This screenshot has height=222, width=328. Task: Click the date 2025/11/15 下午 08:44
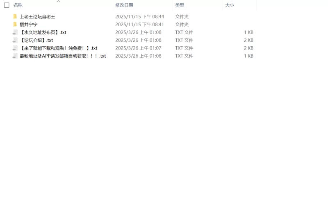tap(139, 16)
